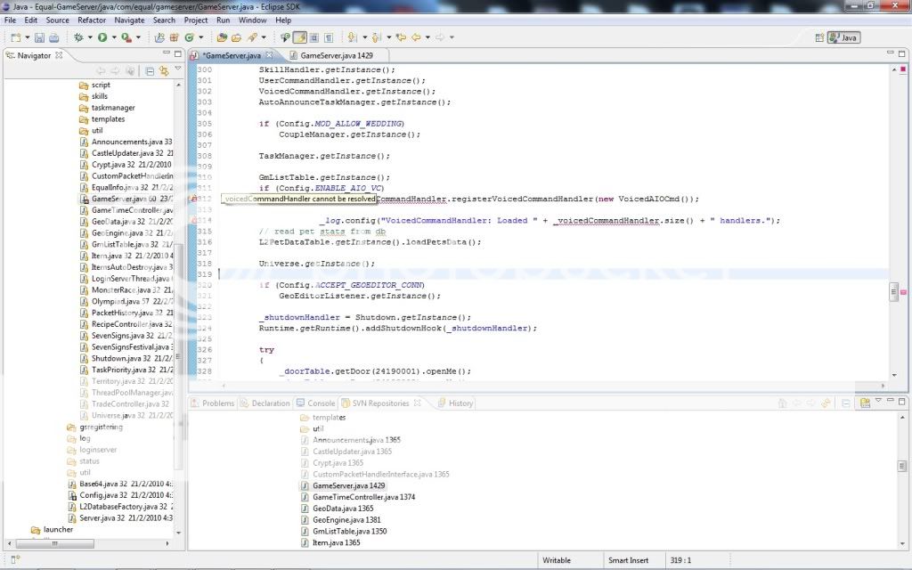
Task: Open the Java perspective button
Action: pyautogui.click(x=843, y=37)
